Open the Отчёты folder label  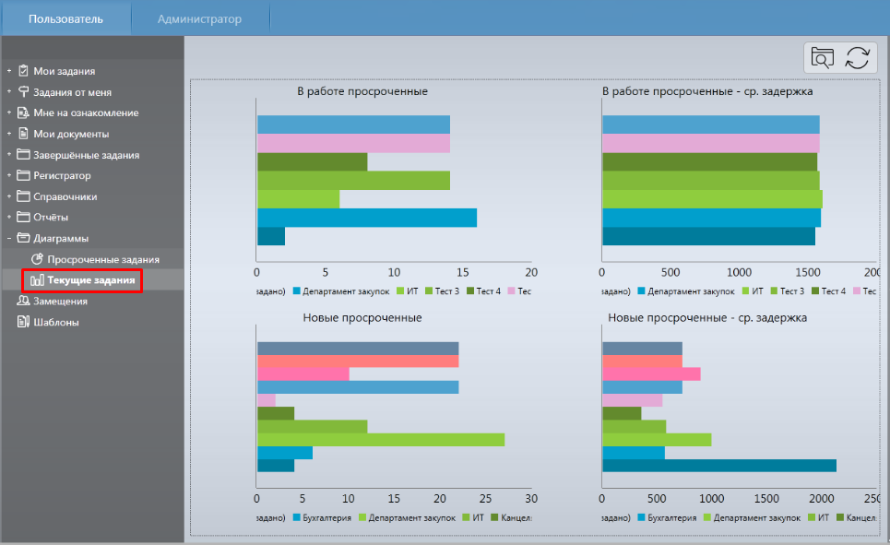pyautogui.click(x=52, y=218)
